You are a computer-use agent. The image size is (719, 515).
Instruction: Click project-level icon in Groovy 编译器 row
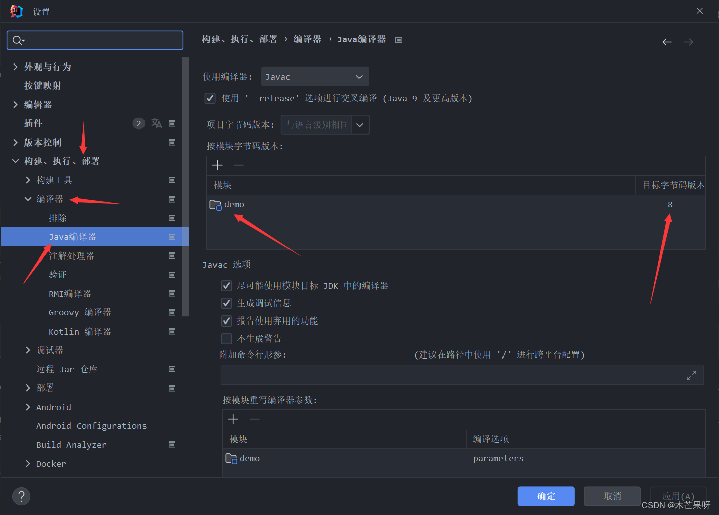(x=172, y=312)
